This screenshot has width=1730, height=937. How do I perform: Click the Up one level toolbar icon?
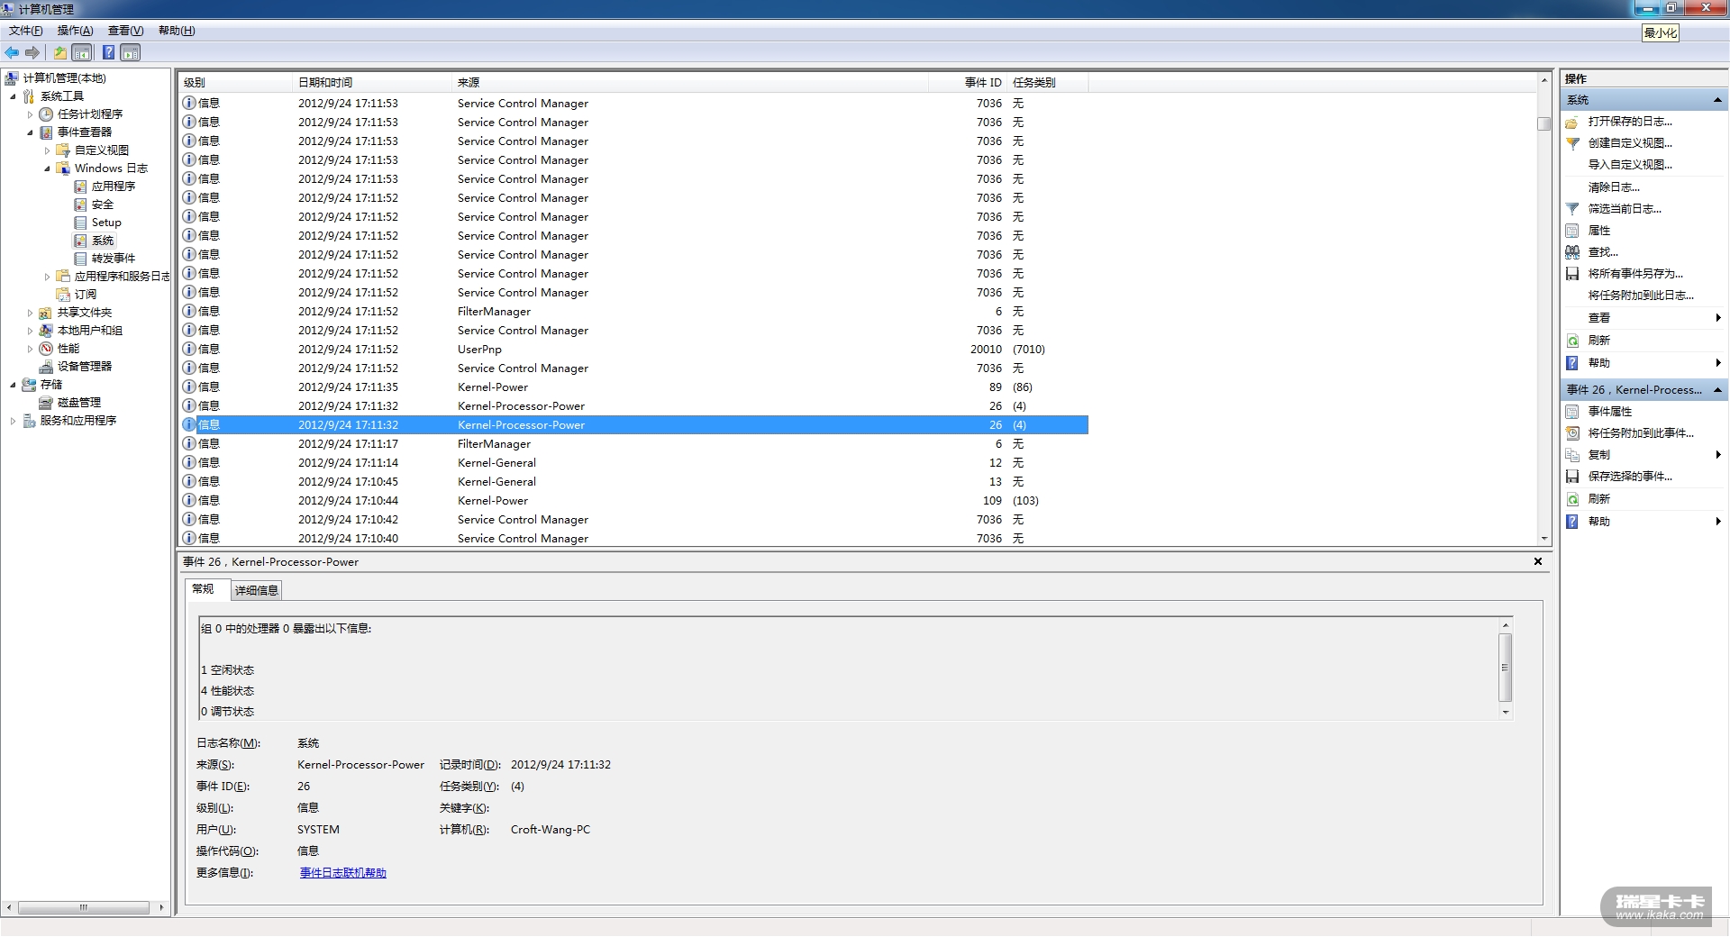[x=59, y=52]
